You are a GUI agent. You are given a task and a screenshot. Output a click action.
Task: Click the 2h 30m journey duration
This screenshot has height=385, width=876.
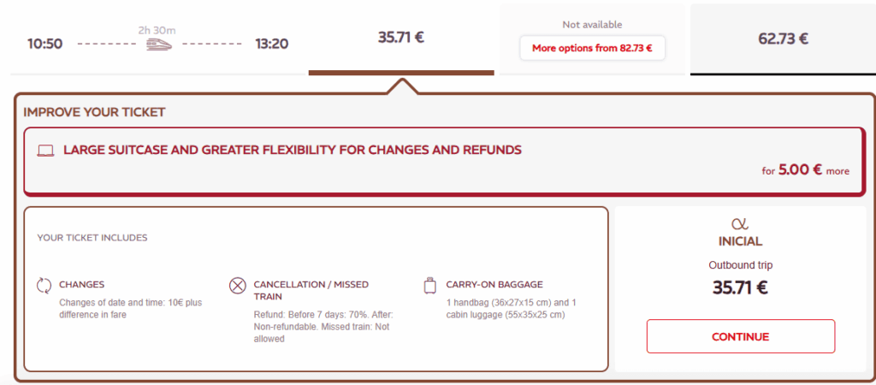tap(156, 30)
